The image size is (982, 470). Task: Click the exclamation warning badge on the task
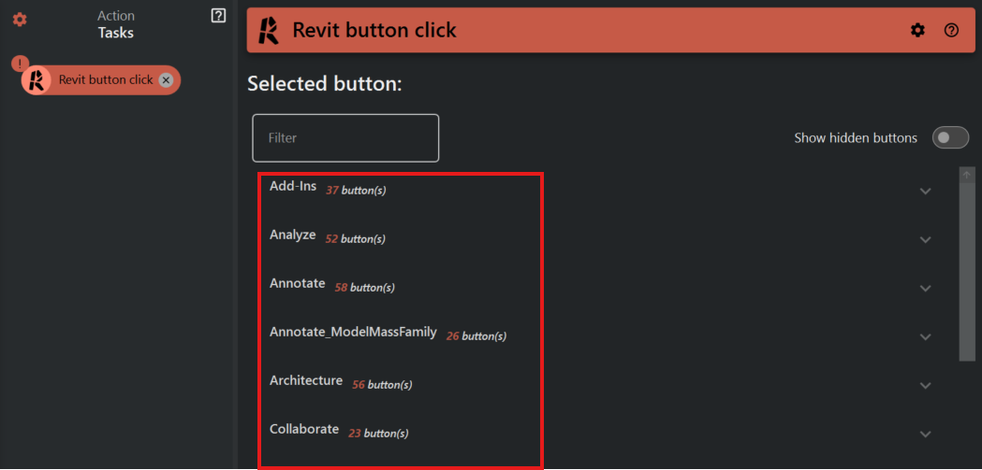20,64
